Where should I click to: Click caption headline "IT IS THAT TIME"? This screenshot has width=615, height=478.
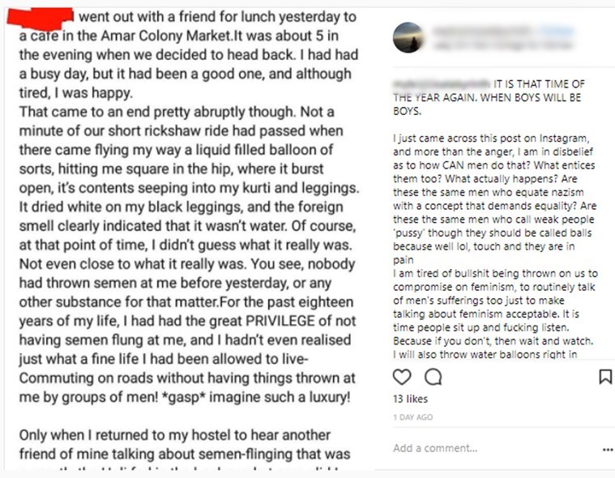point(543,84)
